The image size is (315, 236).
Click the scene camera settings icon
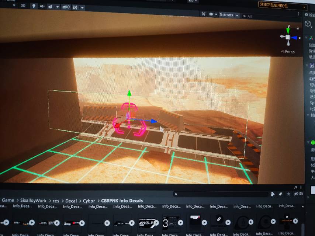212,14
